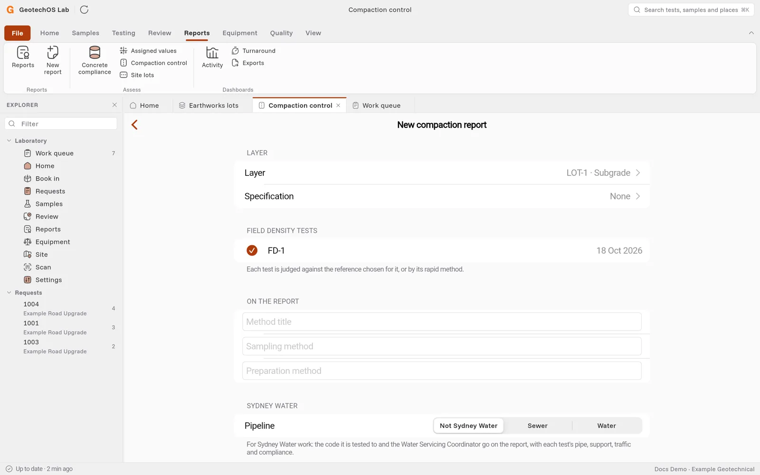Image resolution: width=760 pixels, height=475 pixels.
Task: Click the Preparation method field
Action: pos(442,371)
